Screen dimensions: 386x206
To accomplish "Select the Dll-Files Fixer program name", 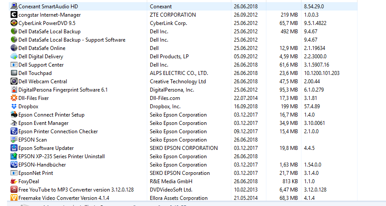I will click(33, 98).
